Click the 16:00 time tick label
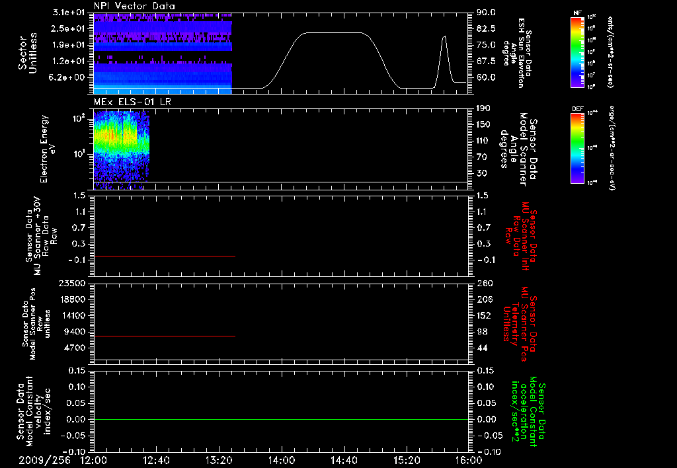 coord(469,460)
